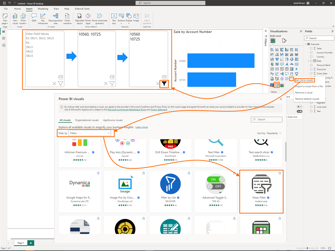The height and width of the screenshot is (251, 335).
Task: Check the Units Sold field checkbox
Action: tap(311, 107)
